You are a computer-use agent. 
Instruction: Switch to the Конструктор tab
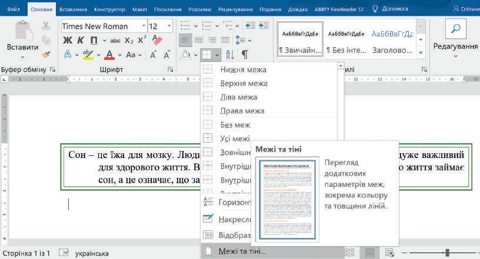(109, 9)
